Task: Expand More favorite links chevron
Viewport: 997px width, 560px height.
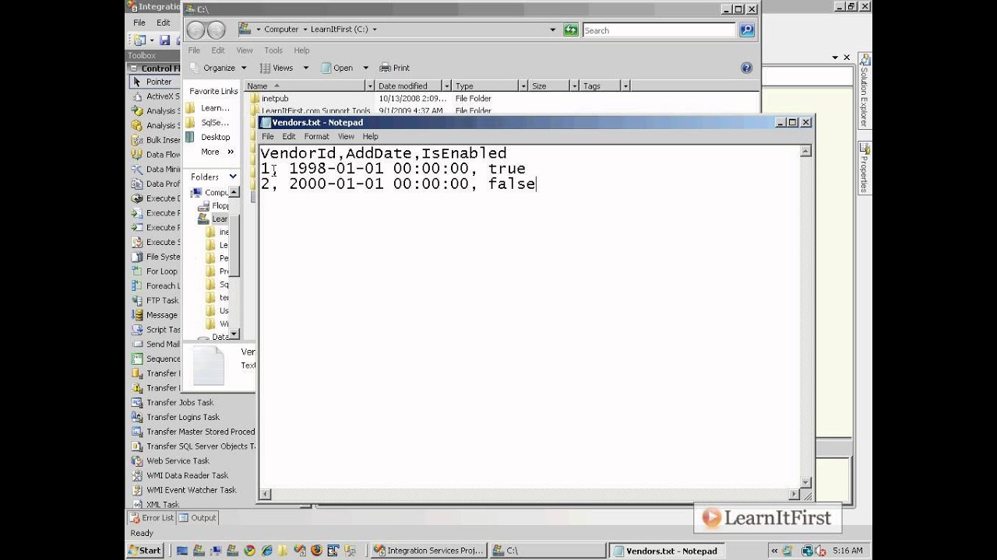Action: tap(231, 152)
